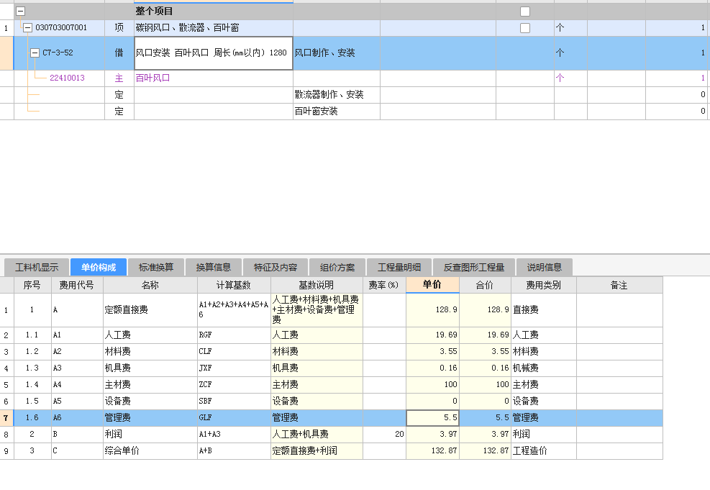
Task: Select the main material code 22410013
Action: (x=67, y=78)
